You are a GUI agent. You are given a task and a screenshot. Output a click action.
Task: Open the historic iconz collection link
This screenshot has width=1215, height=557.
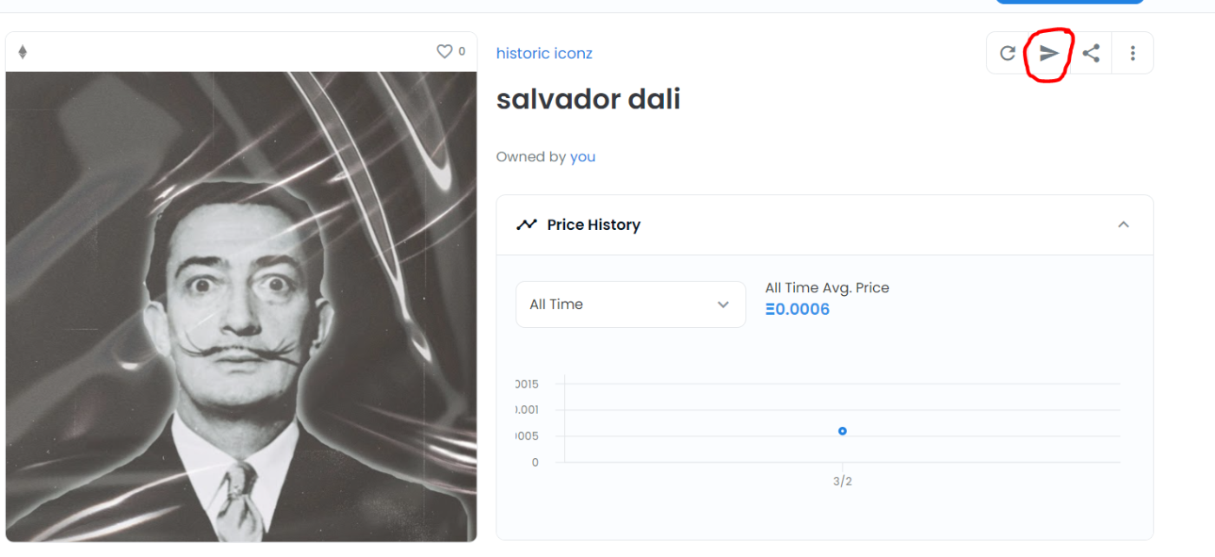point(544,53)
